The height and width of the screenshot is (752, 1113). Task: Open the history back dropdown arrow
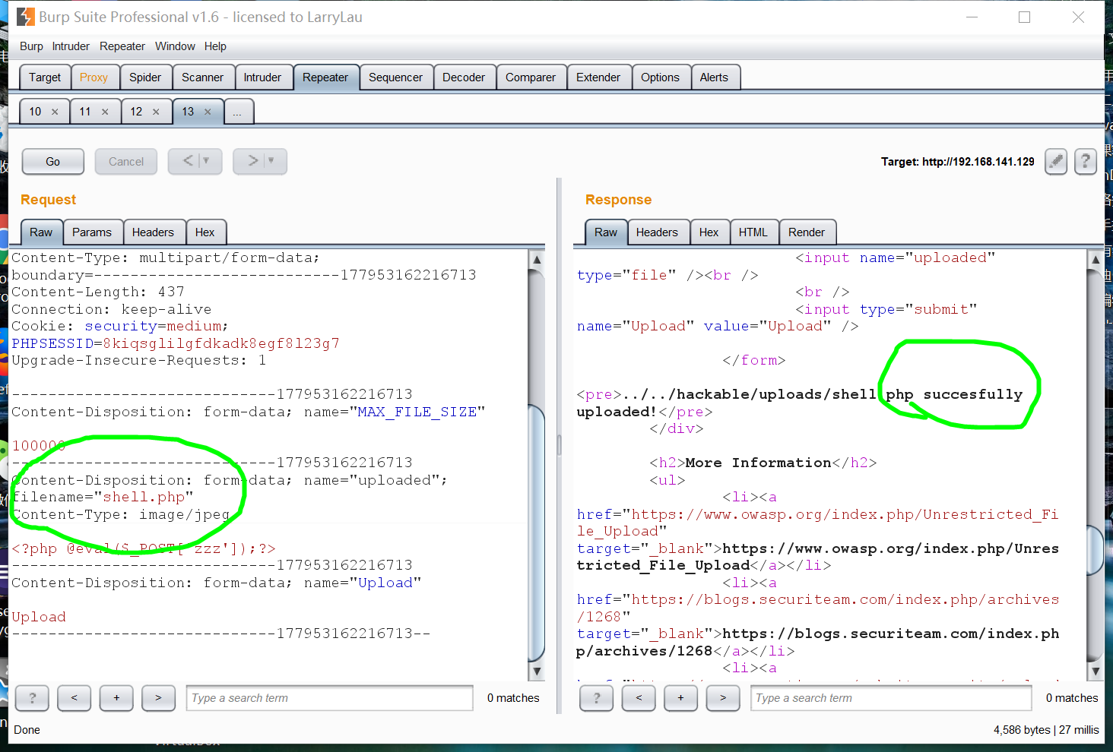pyautogui.click(x=206, y=161)
